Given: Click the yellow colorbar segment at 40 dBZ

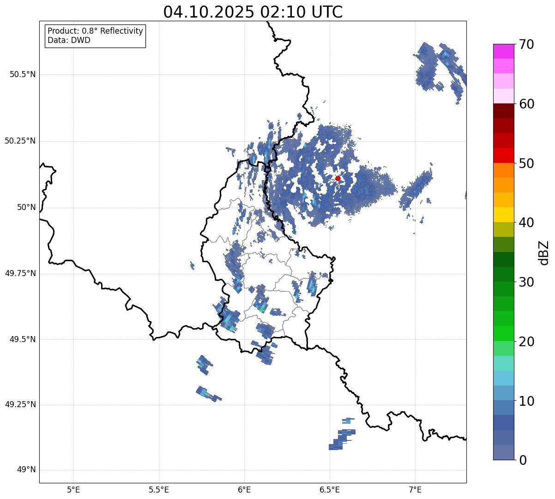Looking at the screenshot, I should pyautogui.click(x=503, y=215).
